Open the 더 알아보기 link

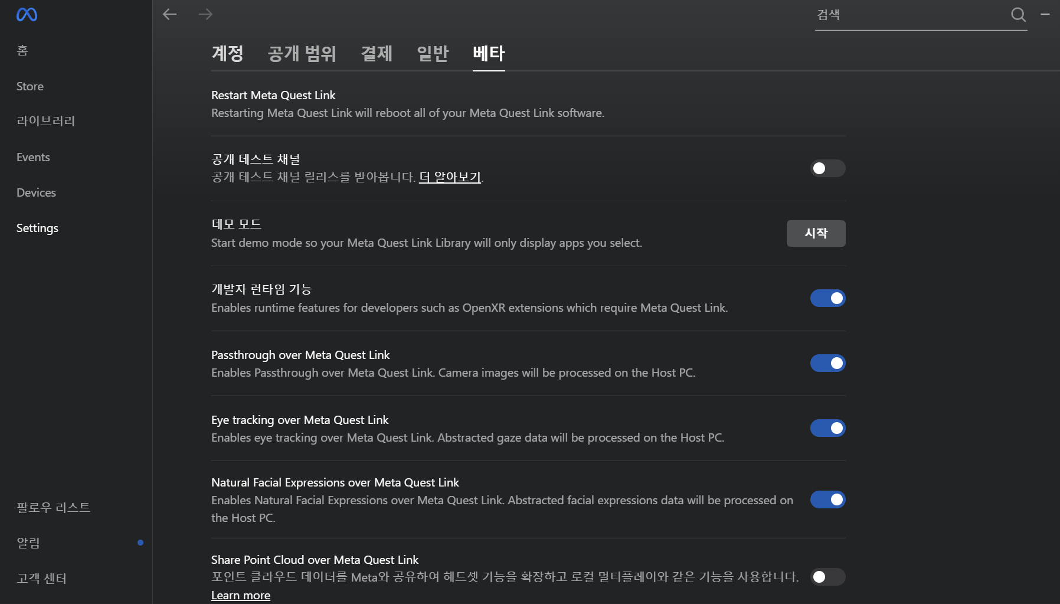click(450, 177)
